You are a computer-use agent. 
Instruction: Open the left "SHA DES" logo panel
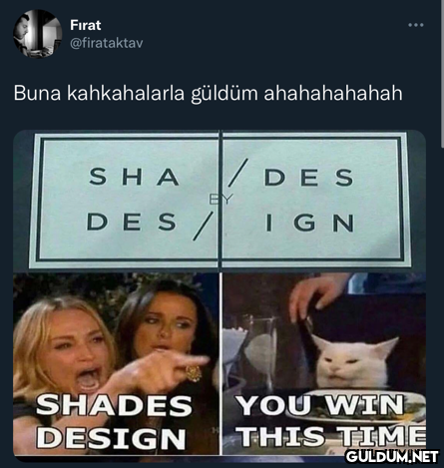pos(128,200)
